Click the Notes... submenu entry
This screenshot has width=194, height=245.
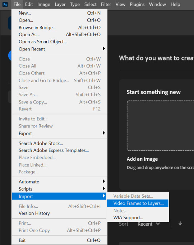(x=138, y=211)
